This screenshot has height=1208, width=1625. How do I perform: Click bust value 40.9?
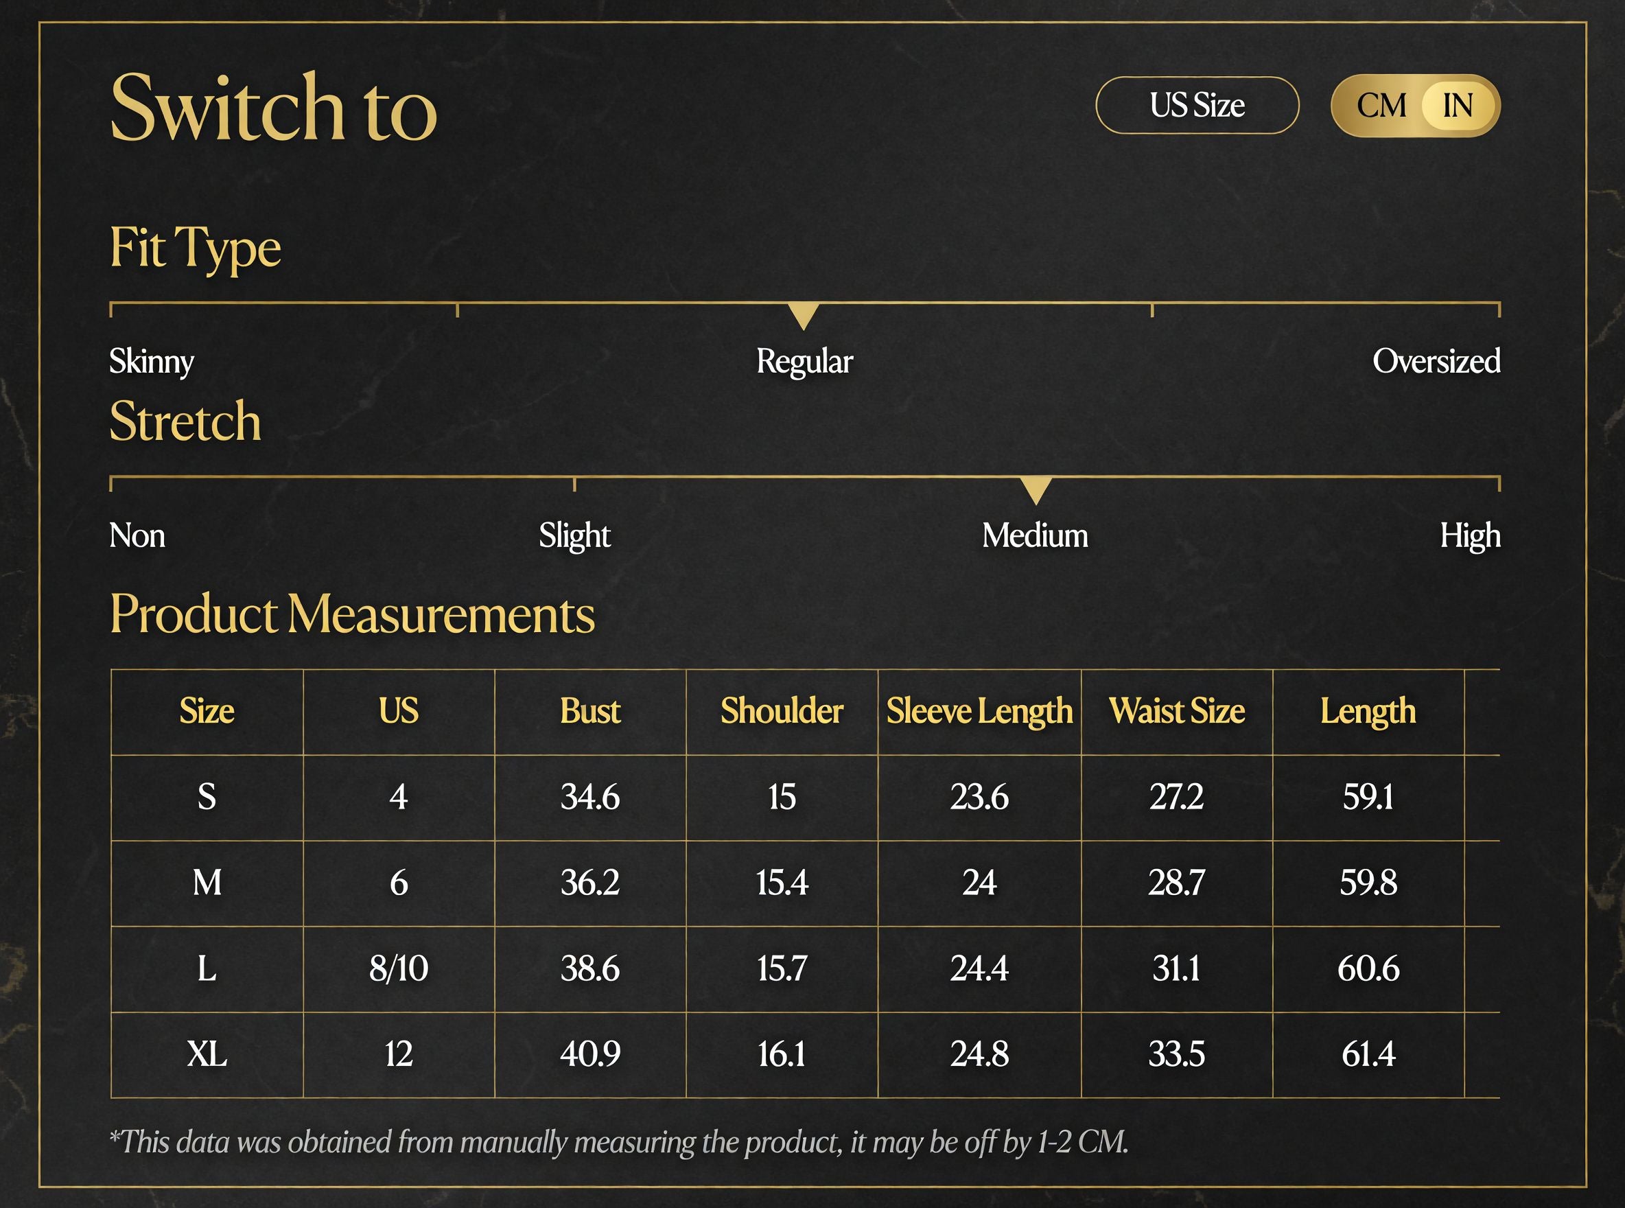pyautogui.click(x=590, y=1054)
